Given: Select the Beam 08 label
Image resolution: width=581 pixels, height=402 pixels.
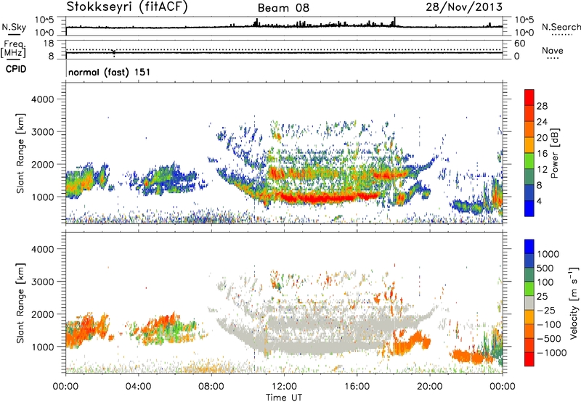Looking at the screenshot, I should tap(283, 8).
